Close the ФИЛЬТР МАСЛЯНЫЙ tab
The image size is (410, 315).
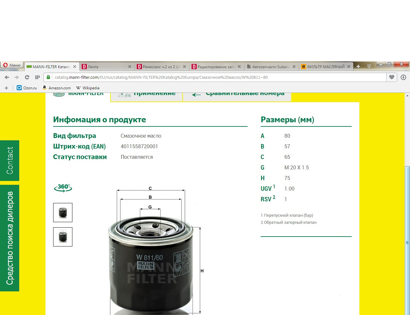tap(349, 67)
